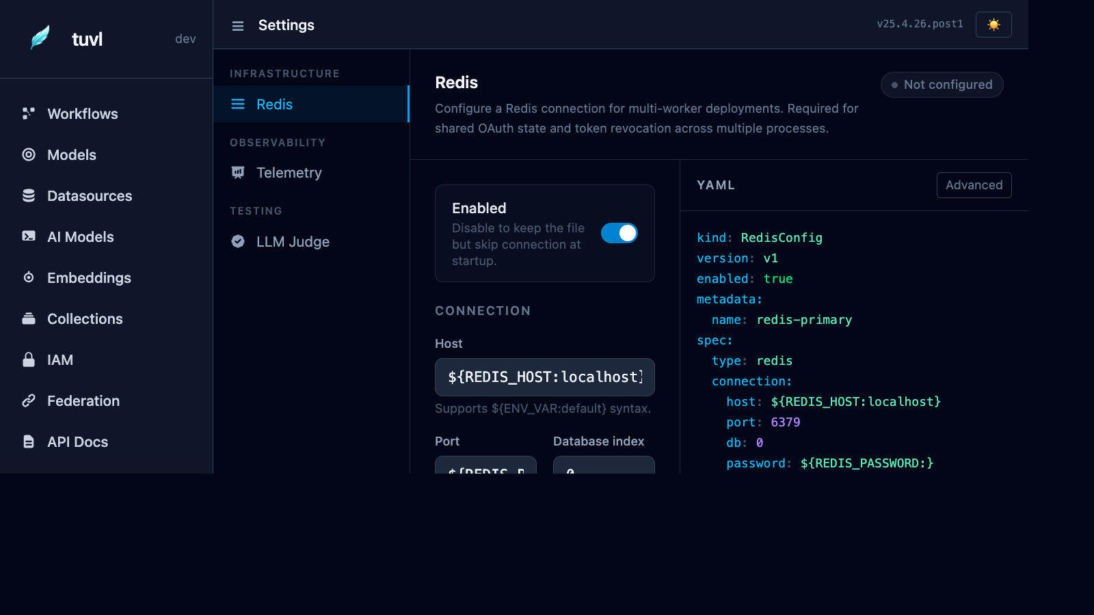Click the version label v25.4.26.post1
This screenshot has width=1094, height=615.
tap(920, 24)
